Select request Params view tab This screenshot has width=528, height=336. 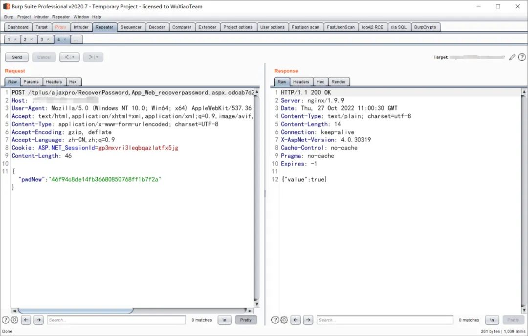[x=31, y=82]
